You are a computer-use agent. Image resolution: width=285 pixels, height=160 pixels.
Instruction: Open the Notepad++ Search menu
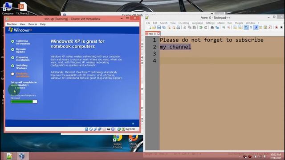(163, 23)
